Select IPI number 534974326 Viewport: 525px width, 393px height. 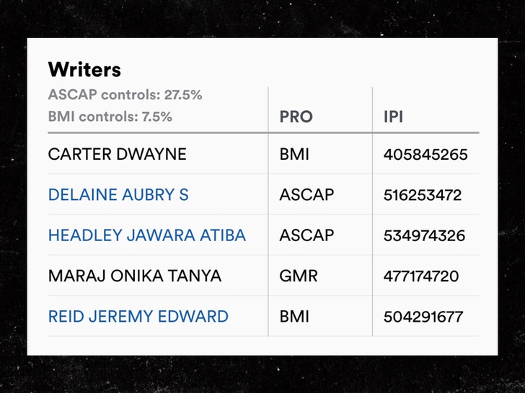click(x=425, y=235)
